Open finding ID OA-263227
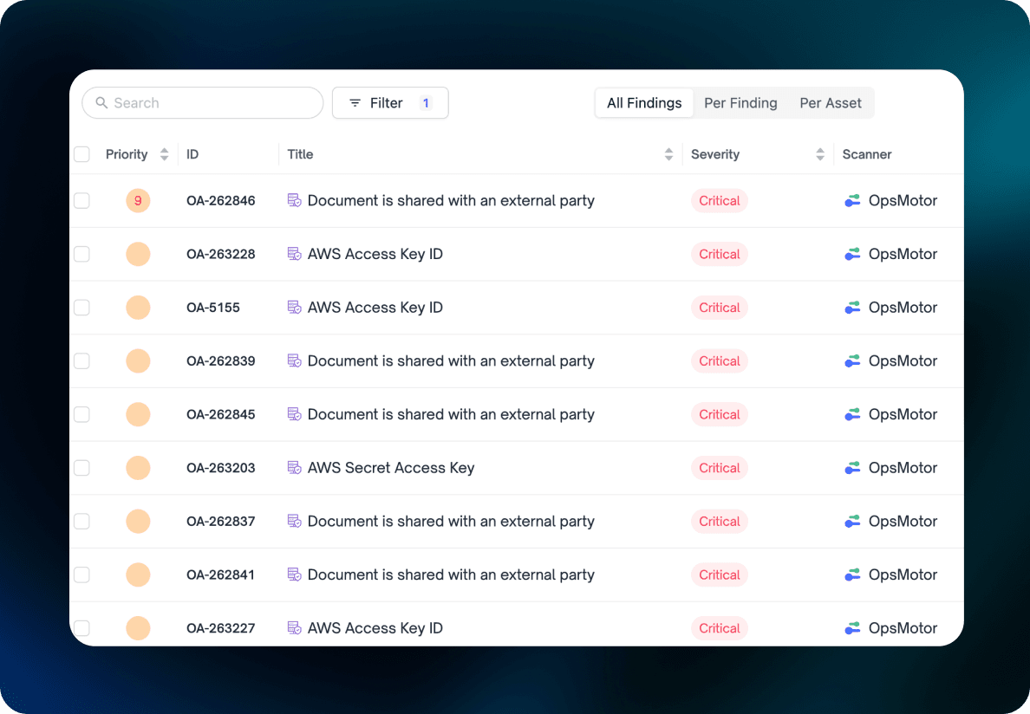Image resolution: width=1030 pixels, height=714 pixels. point(221,629)
